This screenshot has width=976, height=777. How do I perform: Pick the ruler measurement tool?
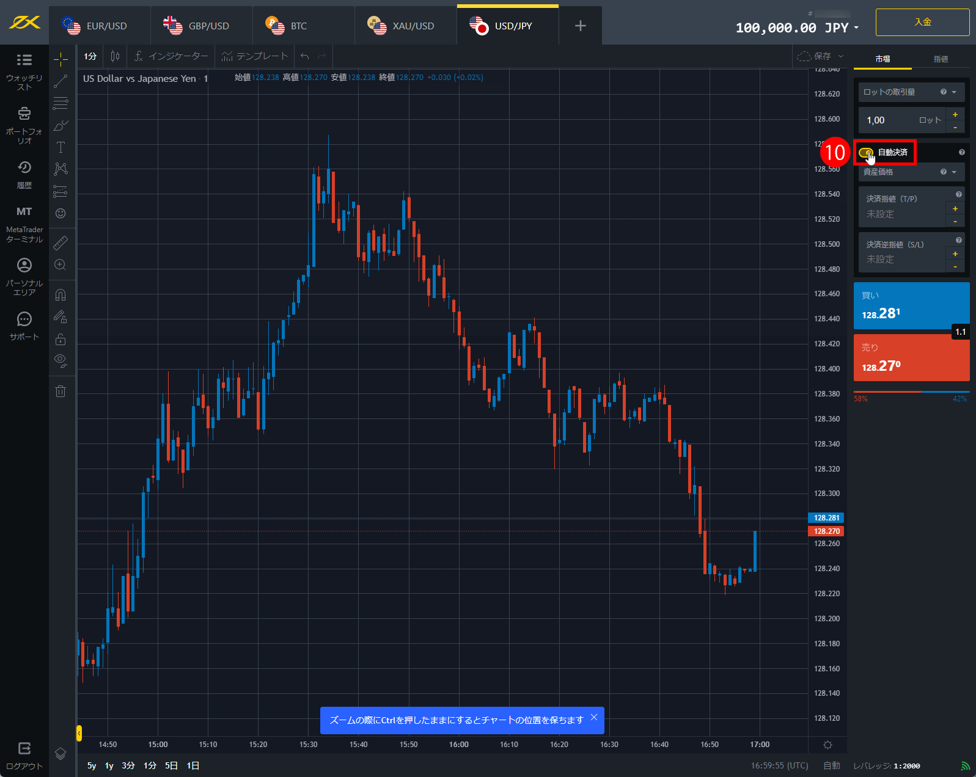point(61,243)
